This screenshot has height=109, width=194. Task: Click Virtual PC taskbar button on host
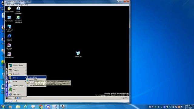pos(55,107)
